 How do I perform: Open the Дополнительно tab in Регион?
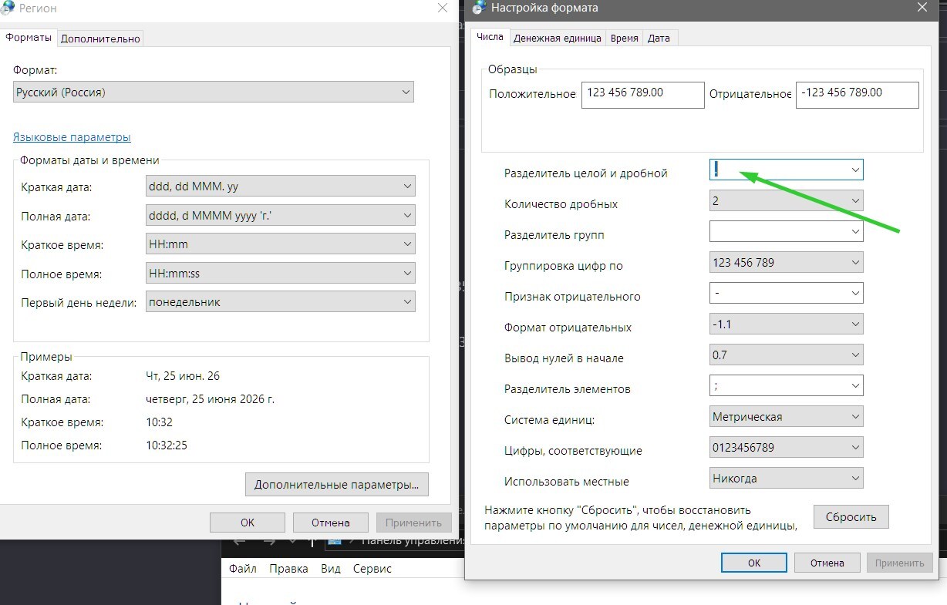pos(100,39)
